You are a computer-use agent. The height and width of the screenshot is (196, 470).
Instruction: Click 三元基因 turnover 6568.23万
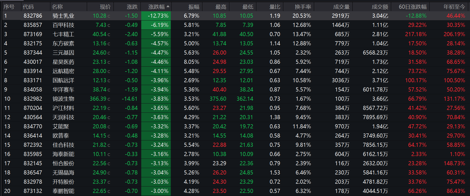(x=375, y=53)
